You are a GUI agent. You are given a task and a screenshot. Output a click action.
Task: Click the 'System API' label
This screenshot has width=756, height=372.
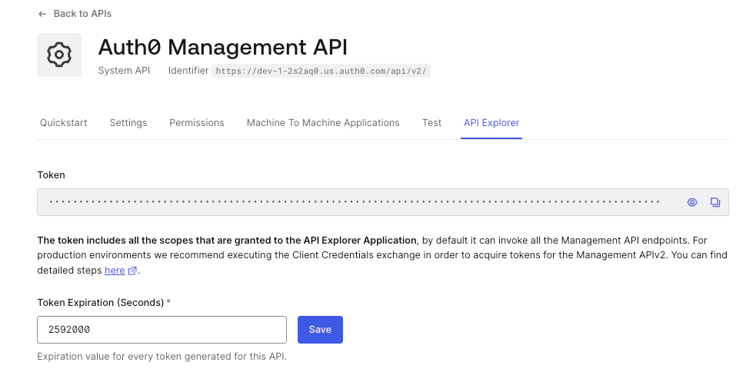coord(124,71)
